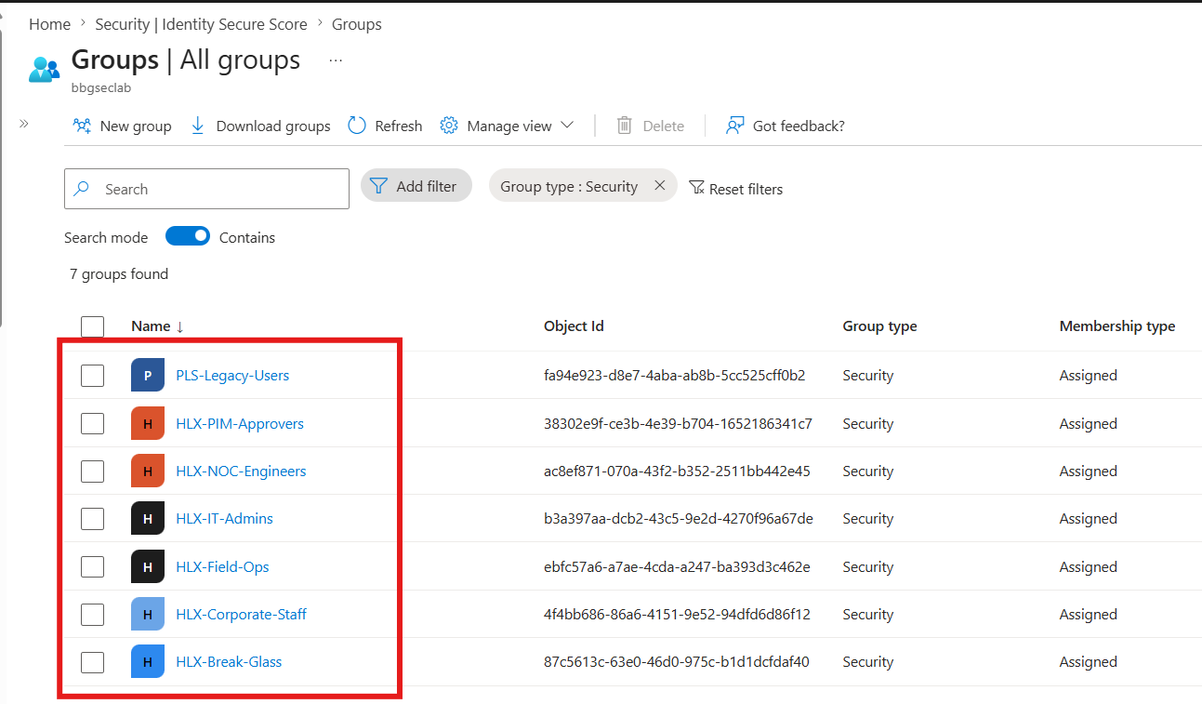Click the Home breadcrumb

[50, 24]
